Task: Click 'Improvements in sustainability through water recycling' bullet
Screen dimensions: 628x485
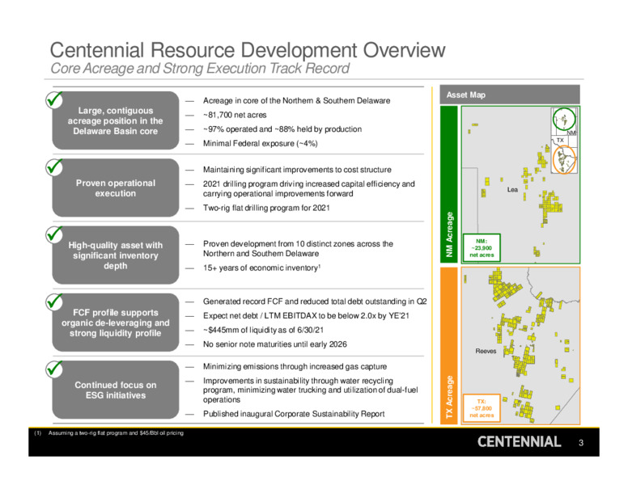Action: point(311,390)
